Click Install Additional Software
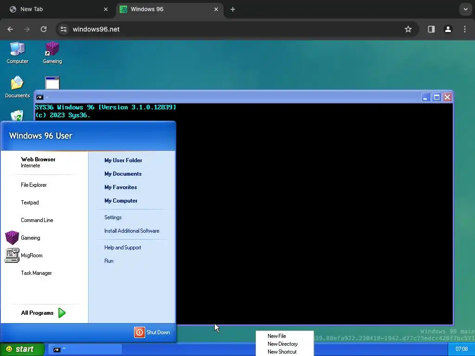475x356 pixels. tap(132, 231)
